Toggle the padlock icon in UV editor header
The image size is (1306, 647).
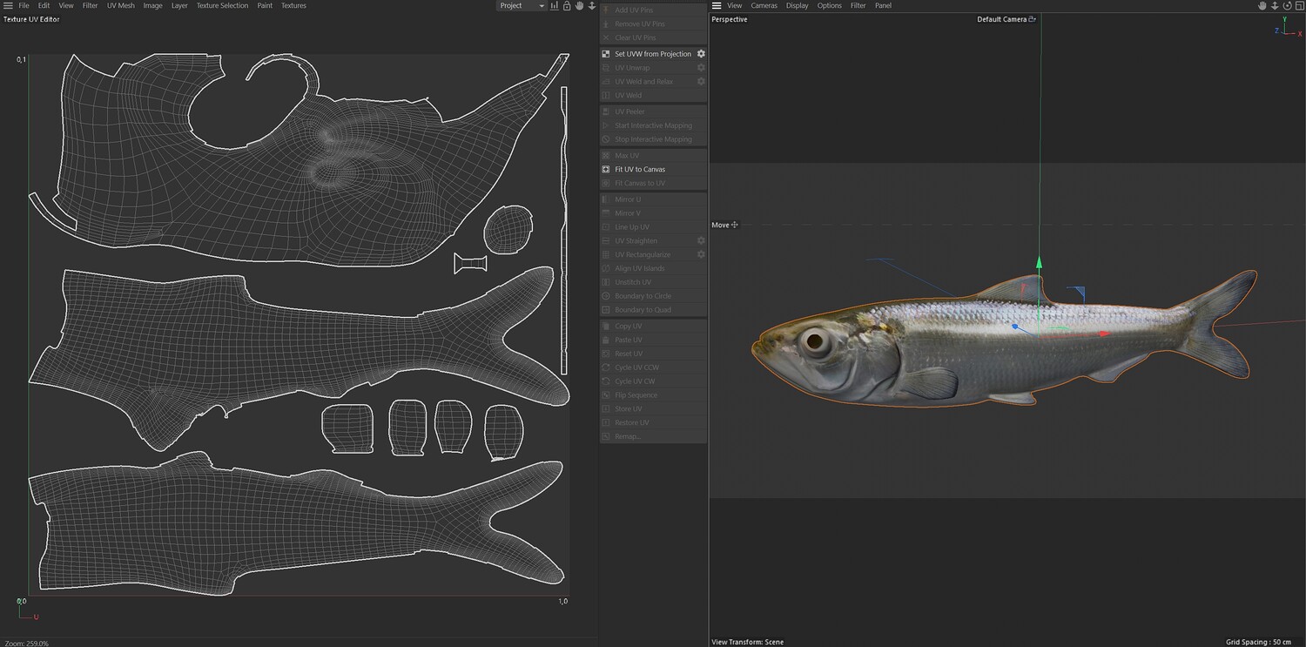[x=567, y=6]
